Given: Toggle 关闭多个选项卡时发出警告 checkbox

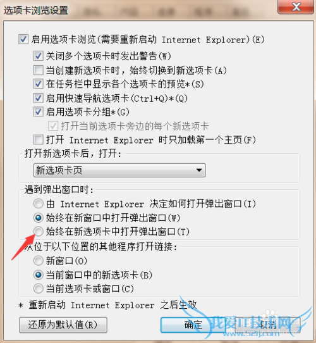Looking at the screenshot, I should point(39,56).
